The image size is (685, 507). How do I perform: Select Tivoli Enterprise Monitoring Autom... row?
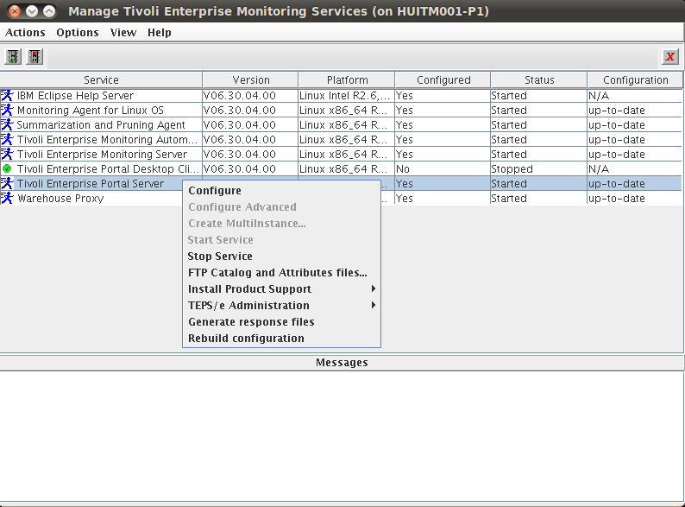[341, 140]
